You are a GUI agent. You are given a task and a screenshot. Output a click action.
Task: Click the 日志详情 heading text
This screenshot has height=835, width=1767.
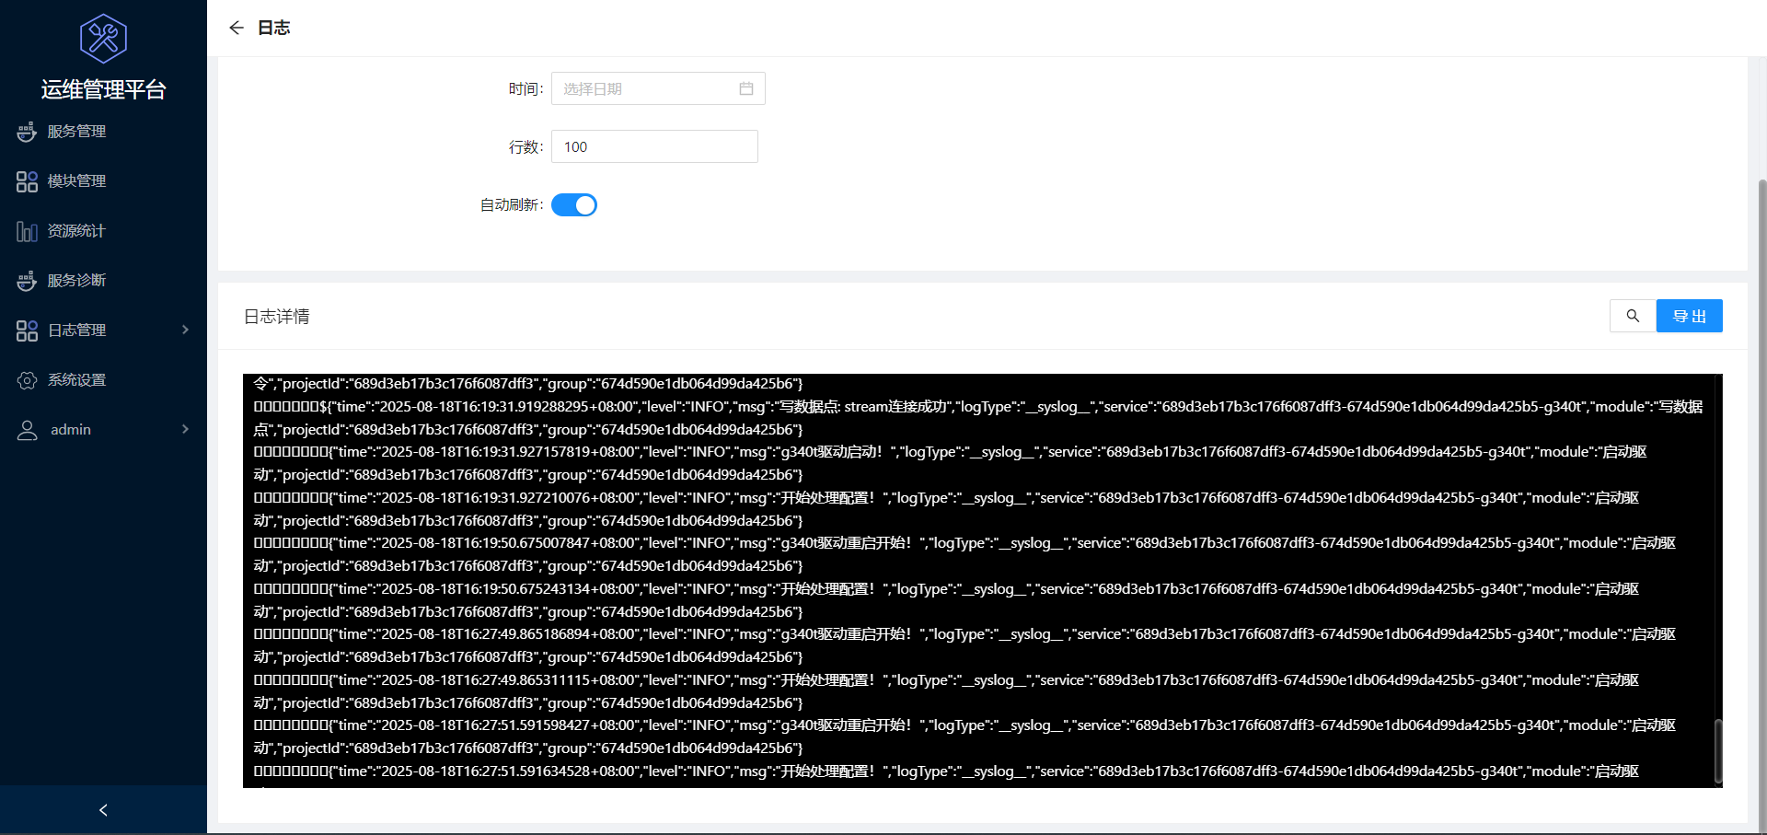[x=276, y=317]
